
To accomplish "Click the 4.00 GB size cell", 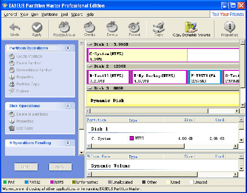I will click(x=185, y=138).
